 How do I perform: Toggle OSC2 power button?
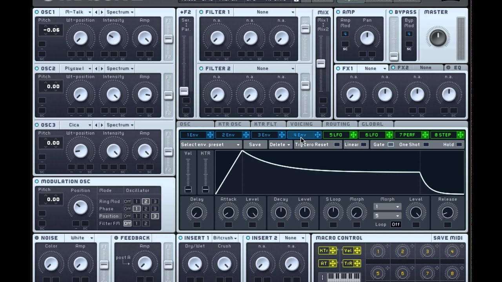(x=37, y=69)
